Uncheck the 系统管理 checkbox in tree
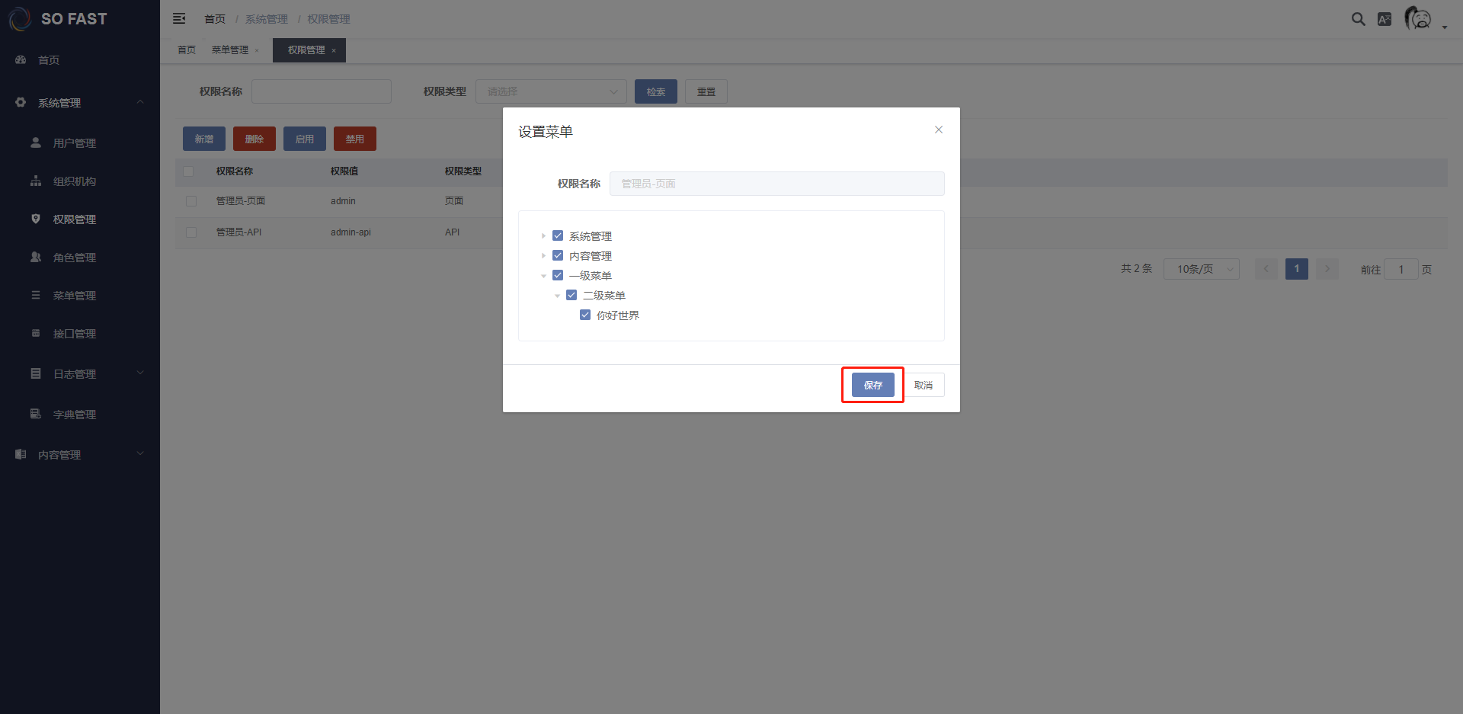The image size is (1463, 714). click(558, 235)
